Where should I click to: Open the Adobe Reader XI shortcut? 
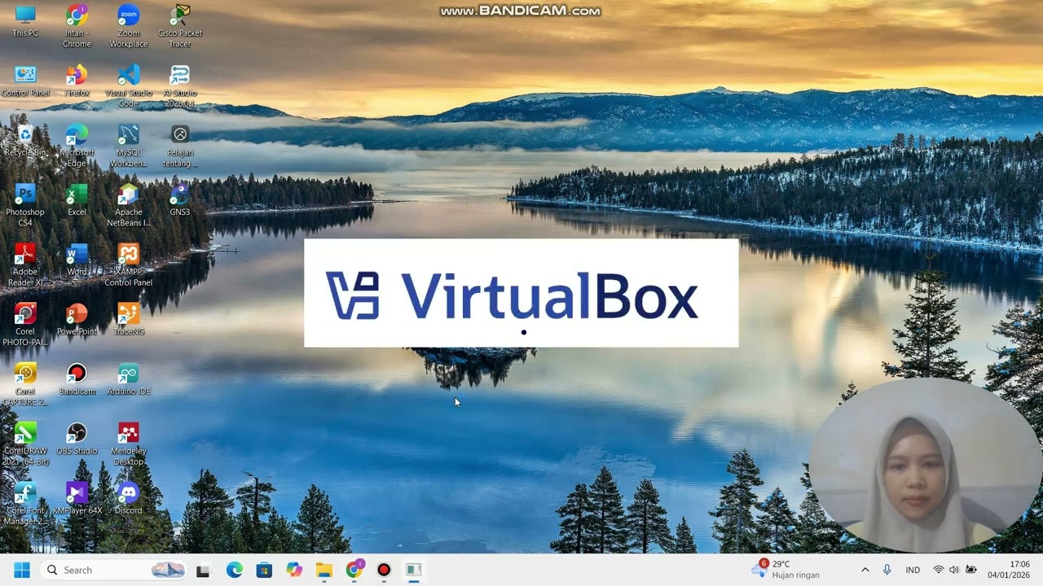click(25, 265)
